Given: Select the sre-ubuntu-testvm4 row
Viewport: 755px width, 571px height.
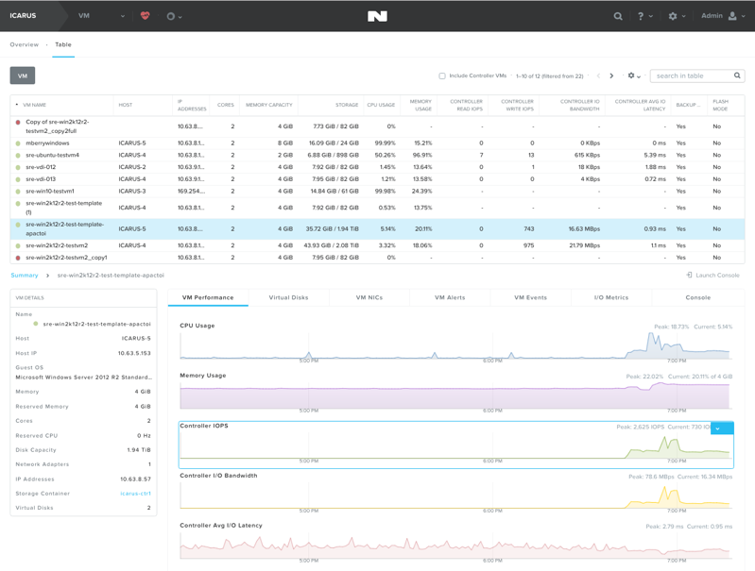Looking at the screenshot, I should point(377,155).
